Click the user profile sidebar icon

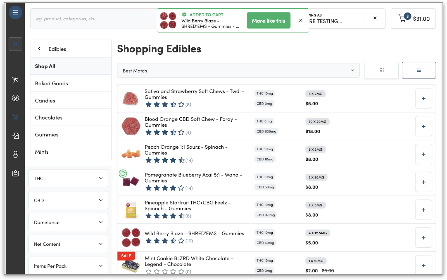pyautogui.click(x=15, y=154)
